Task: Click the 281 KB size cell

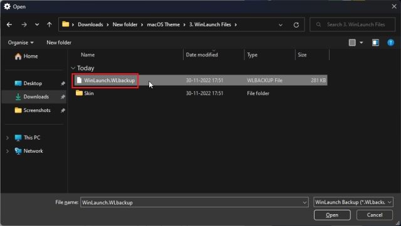Action: (318, 80)
